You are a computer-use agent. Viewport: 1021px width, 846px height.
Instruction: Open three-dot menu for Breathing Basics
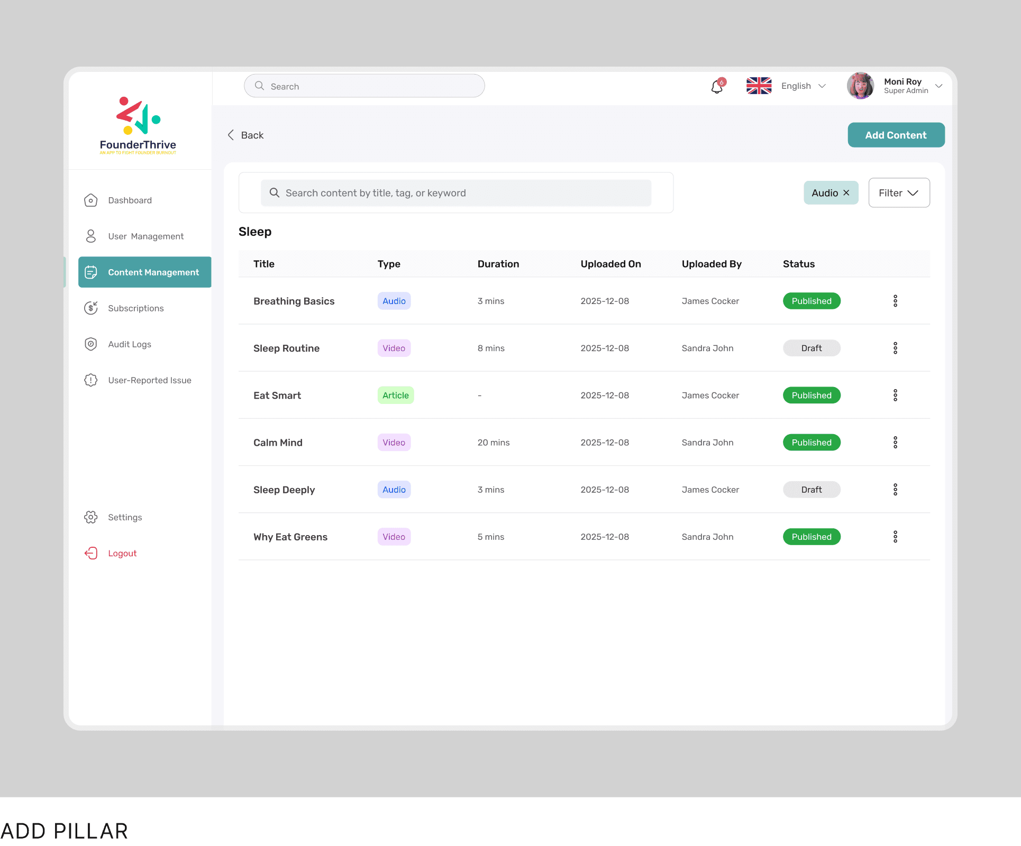point(895,301)
